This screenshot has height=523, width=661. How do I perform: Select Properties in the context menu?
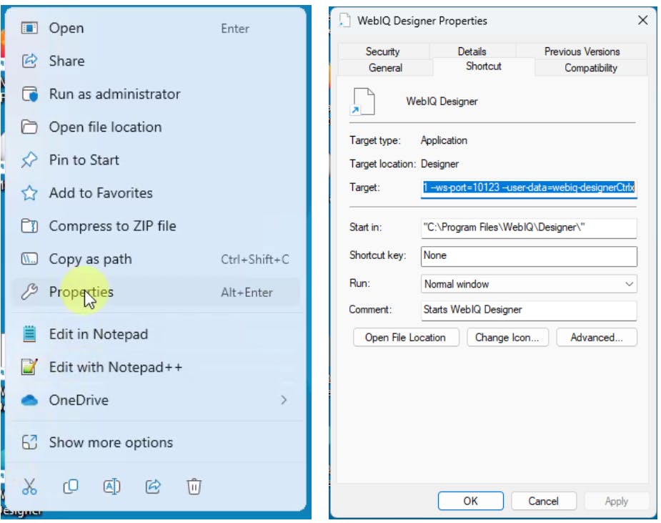(x=156, y=292)
